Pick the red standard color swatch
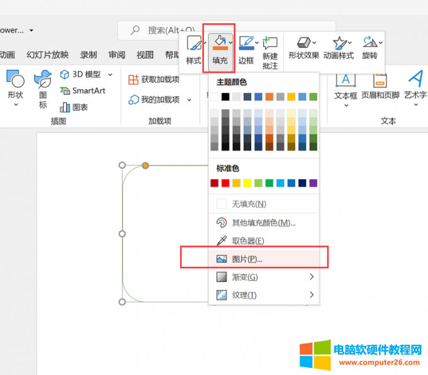 click(x=225, y=183)
